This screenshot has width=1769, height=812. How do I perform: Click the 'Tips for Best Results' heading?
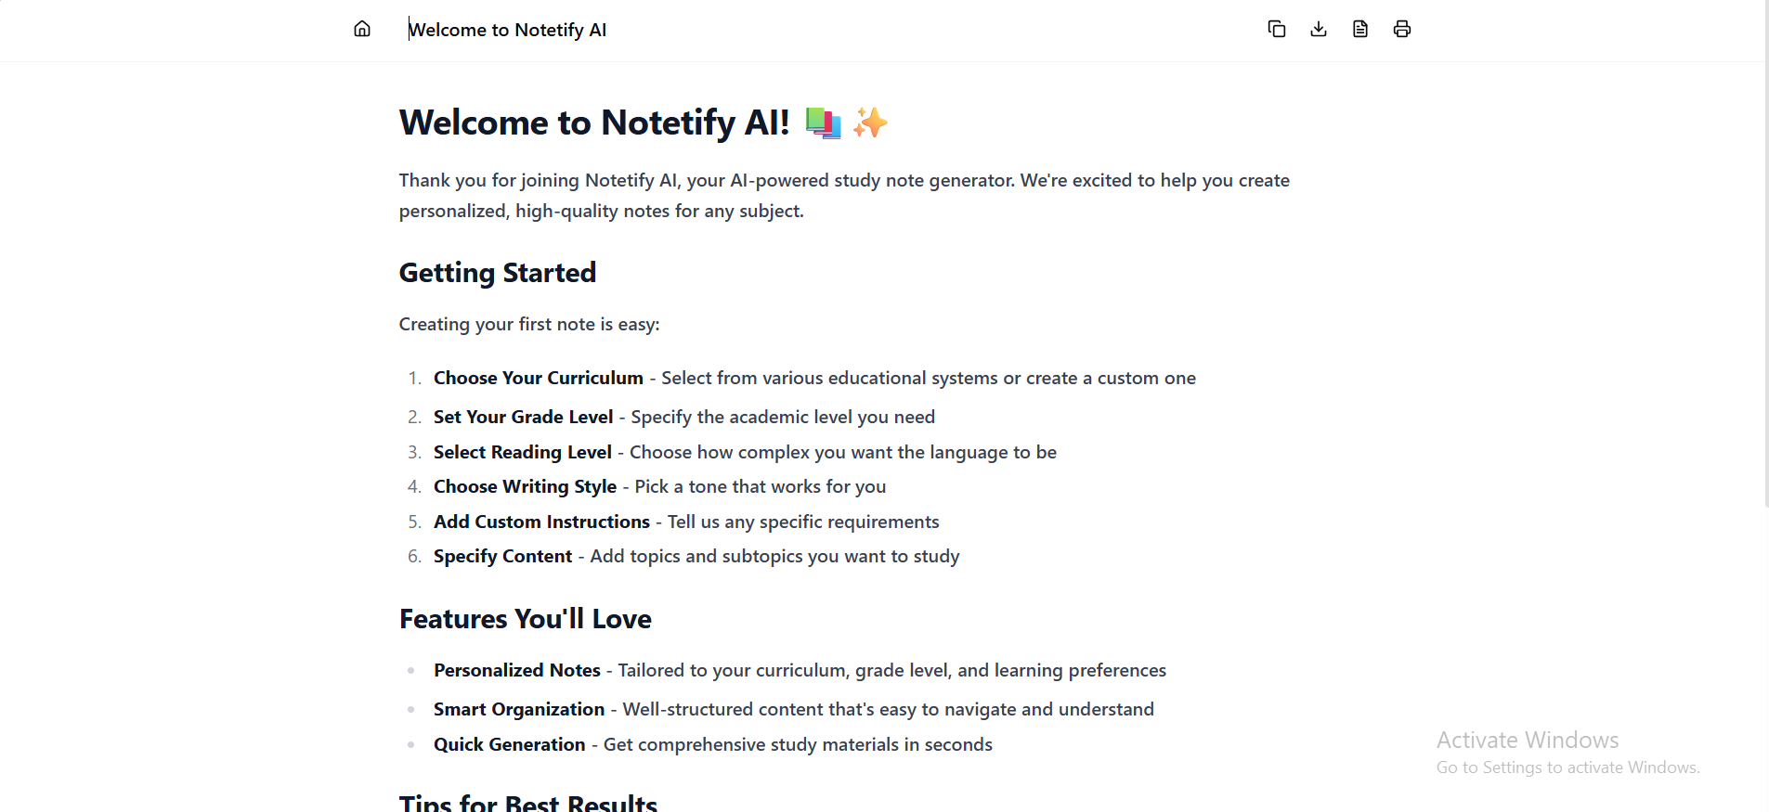coord(528,800)
